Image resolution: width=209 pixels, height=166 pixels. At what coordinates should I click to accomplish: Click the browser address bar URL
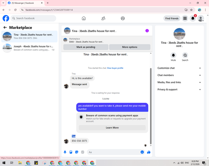click(49, 10)
